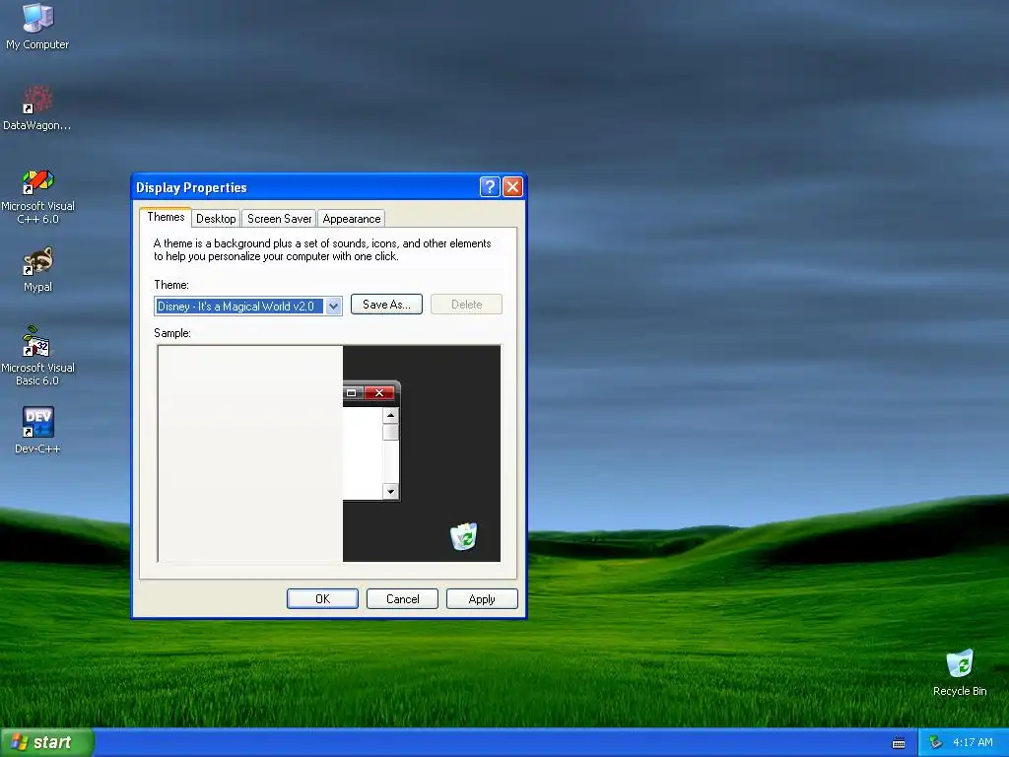
Task: Open the Screen Saver tab
Action: 279,219
